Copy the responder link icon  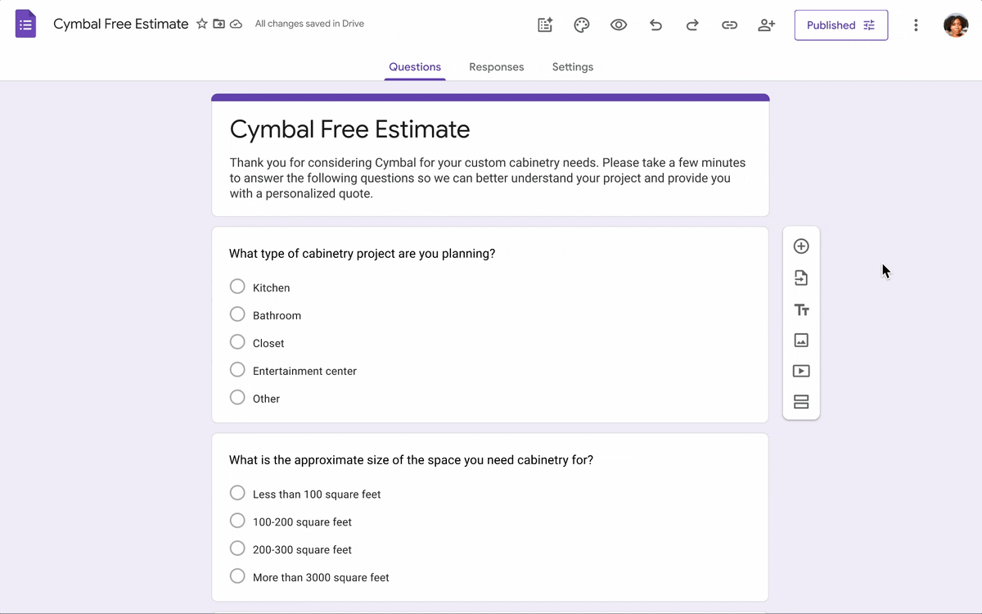click(729, 25)
